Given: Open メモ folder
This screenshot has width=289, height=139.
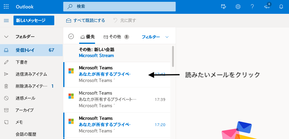Looking at the screenshot, I should click(x=31, y=122).
